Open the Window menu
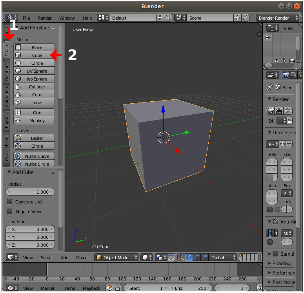 [67, 18]
